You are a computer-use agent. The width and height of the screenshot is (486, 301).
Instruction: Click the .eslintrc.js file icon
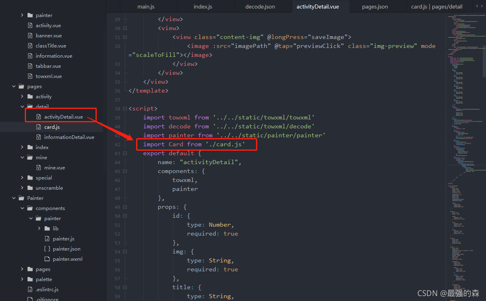coord(30,290)
